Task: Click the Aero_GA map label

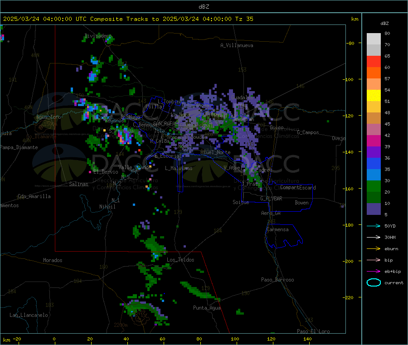Action: coord(271,213)
